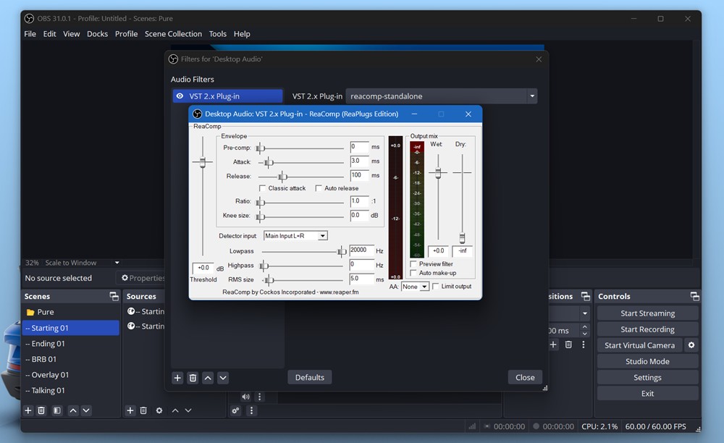This screenshot has height=443, width=724.
Task: Add a new filter with the plus icon
Action: pos(177,377)
